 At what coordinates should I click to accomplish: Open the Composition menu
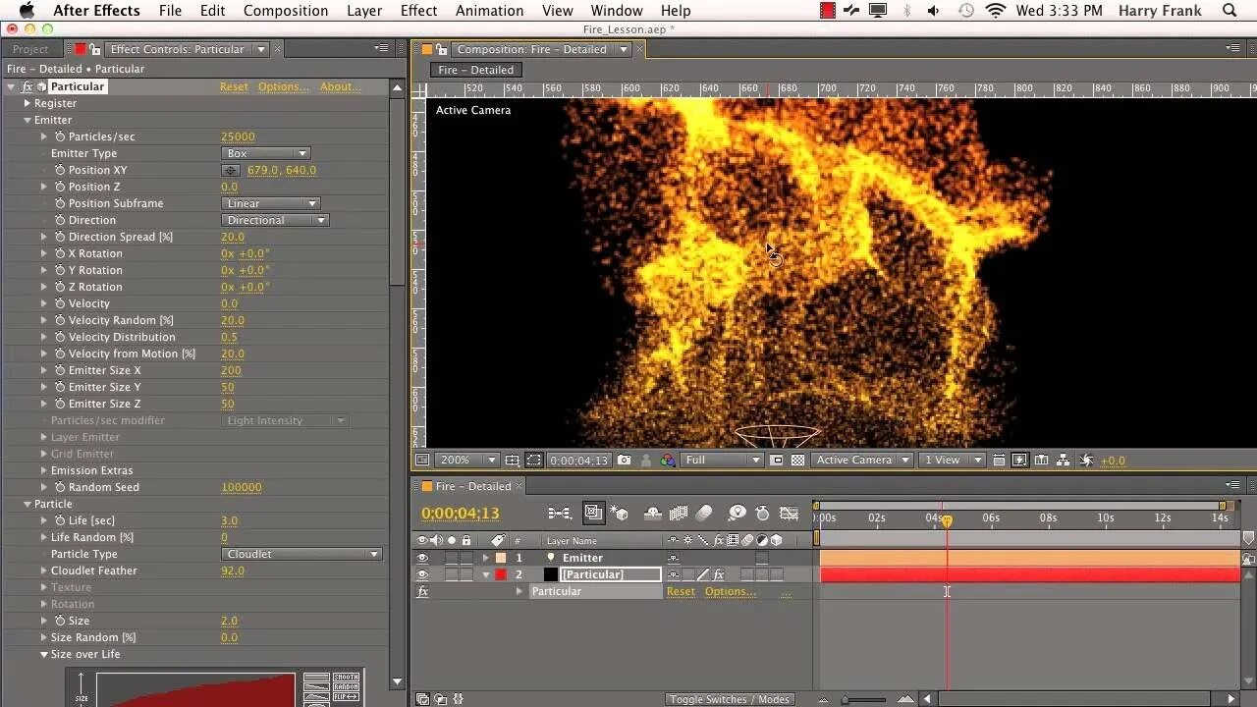(x=286, y=11)
